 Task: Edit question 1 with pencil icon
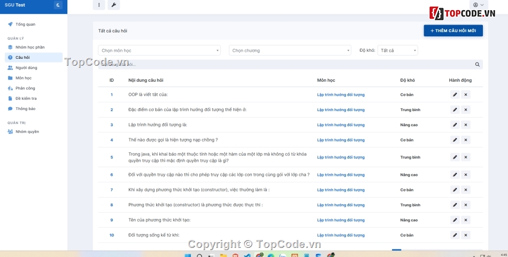coord(455,95)
